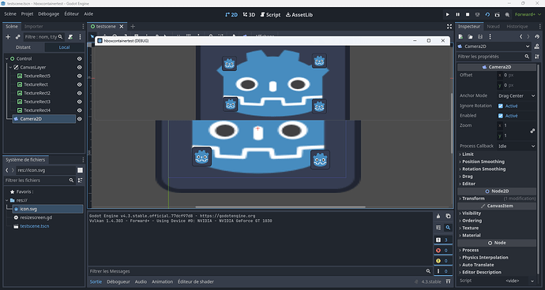Select resizescreen.gd script file
This screenshot has height=290, width=545.
click(36, 217)
